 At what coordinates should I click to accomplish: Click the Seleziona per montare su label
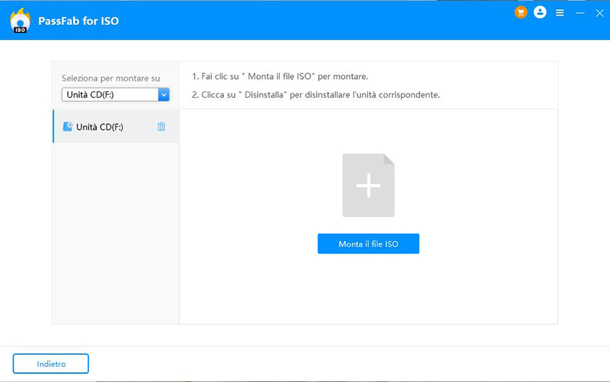pos(111,78)
